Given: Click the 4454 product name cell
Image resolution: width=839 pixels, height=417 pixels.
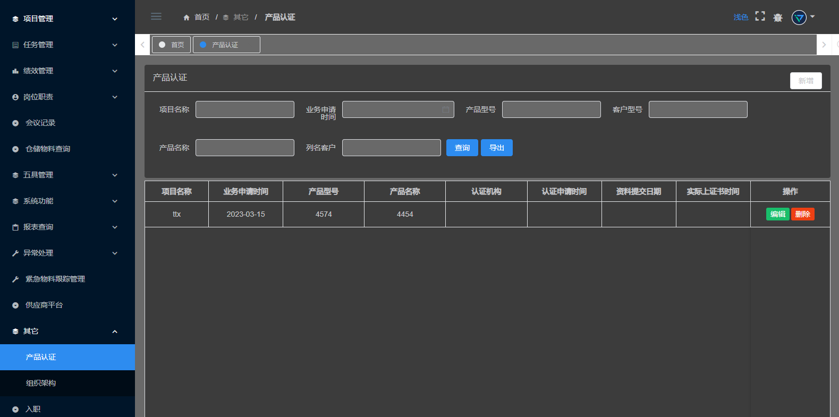Looking at the screenshot, I should (x=405, y=214).
